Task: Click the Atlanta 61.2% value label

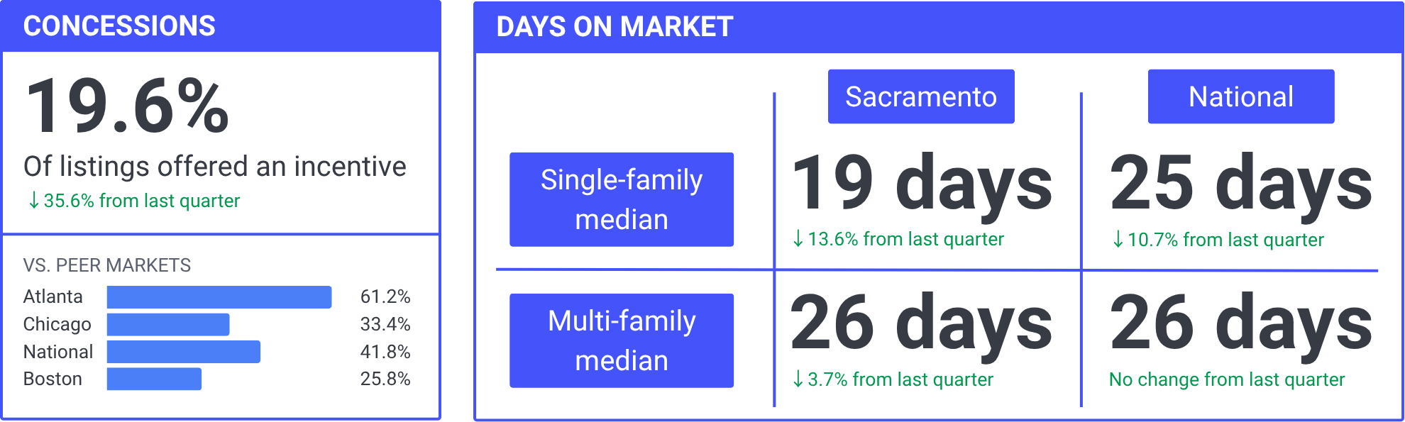Action: point(385,296)
